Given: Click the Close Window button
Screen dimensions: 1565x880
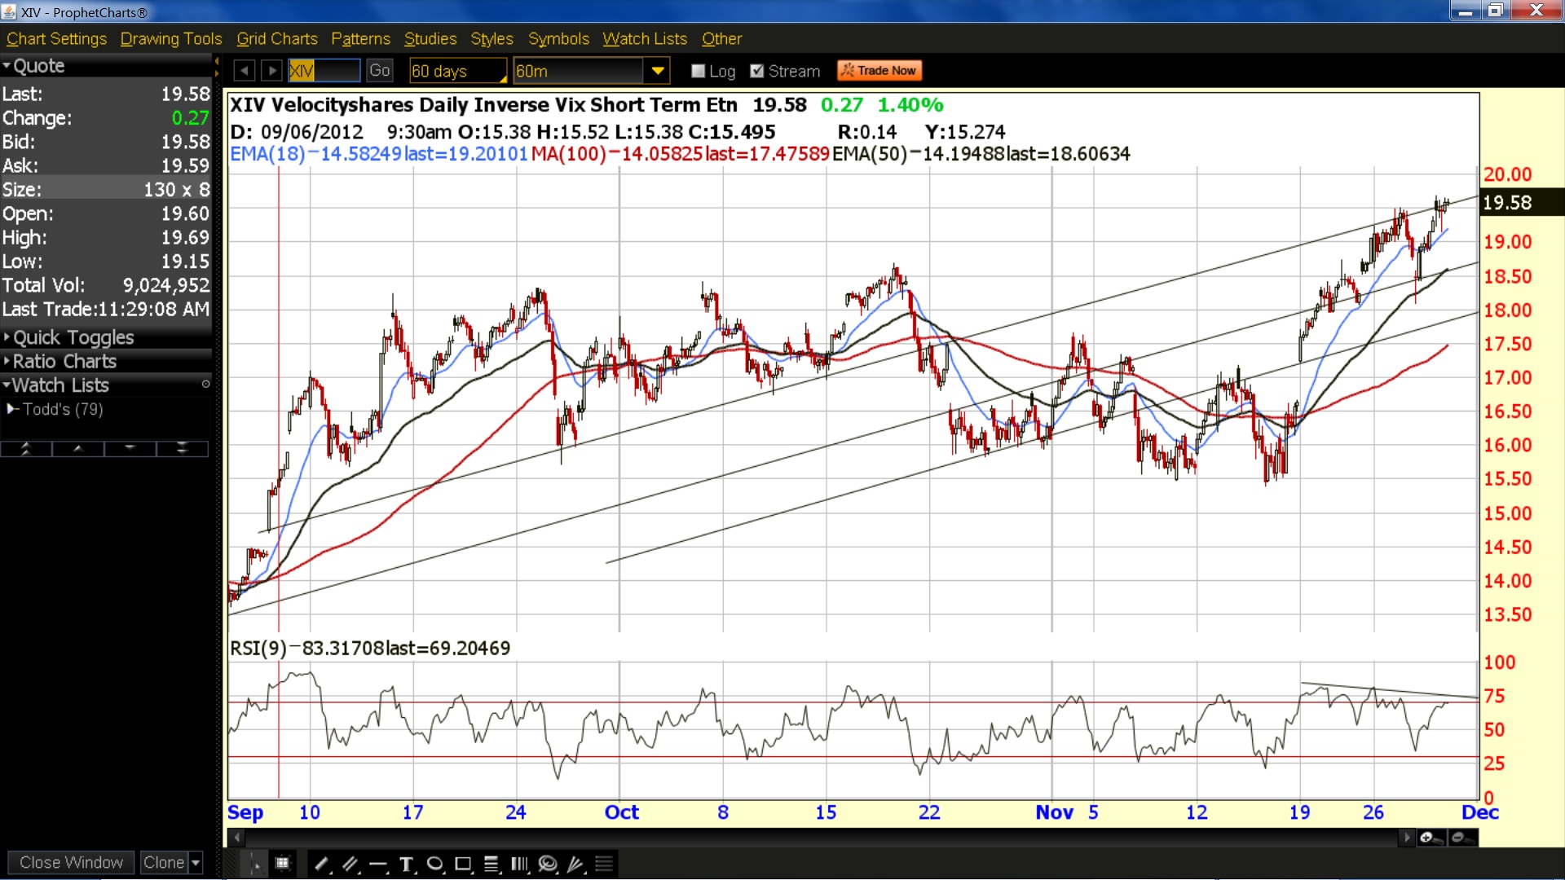Looking at the screenshot, I should tap(71, 862).
